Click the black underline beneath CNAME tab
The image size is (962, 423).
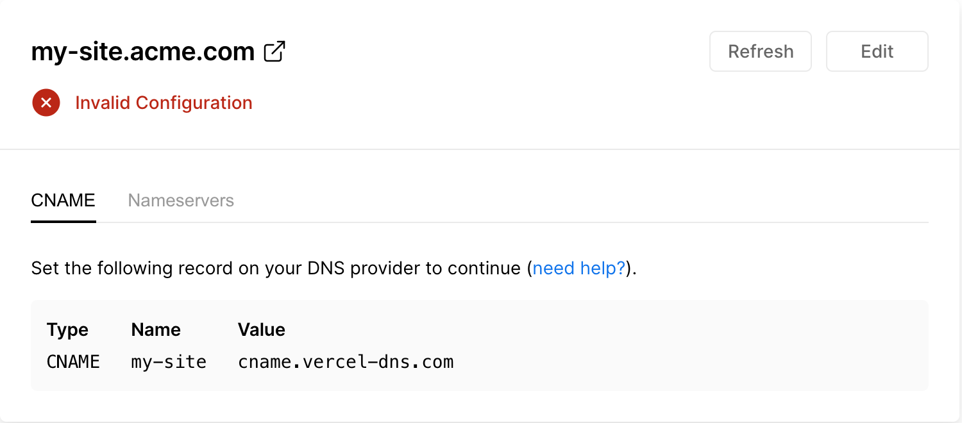click(63, 222)
